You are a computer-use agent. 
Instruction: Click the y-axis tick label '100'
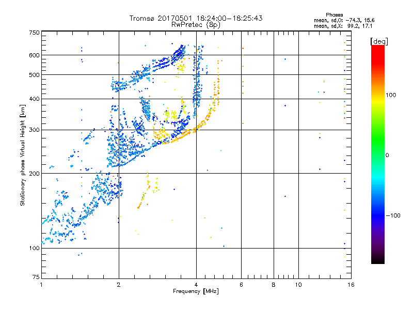point(34,249)
